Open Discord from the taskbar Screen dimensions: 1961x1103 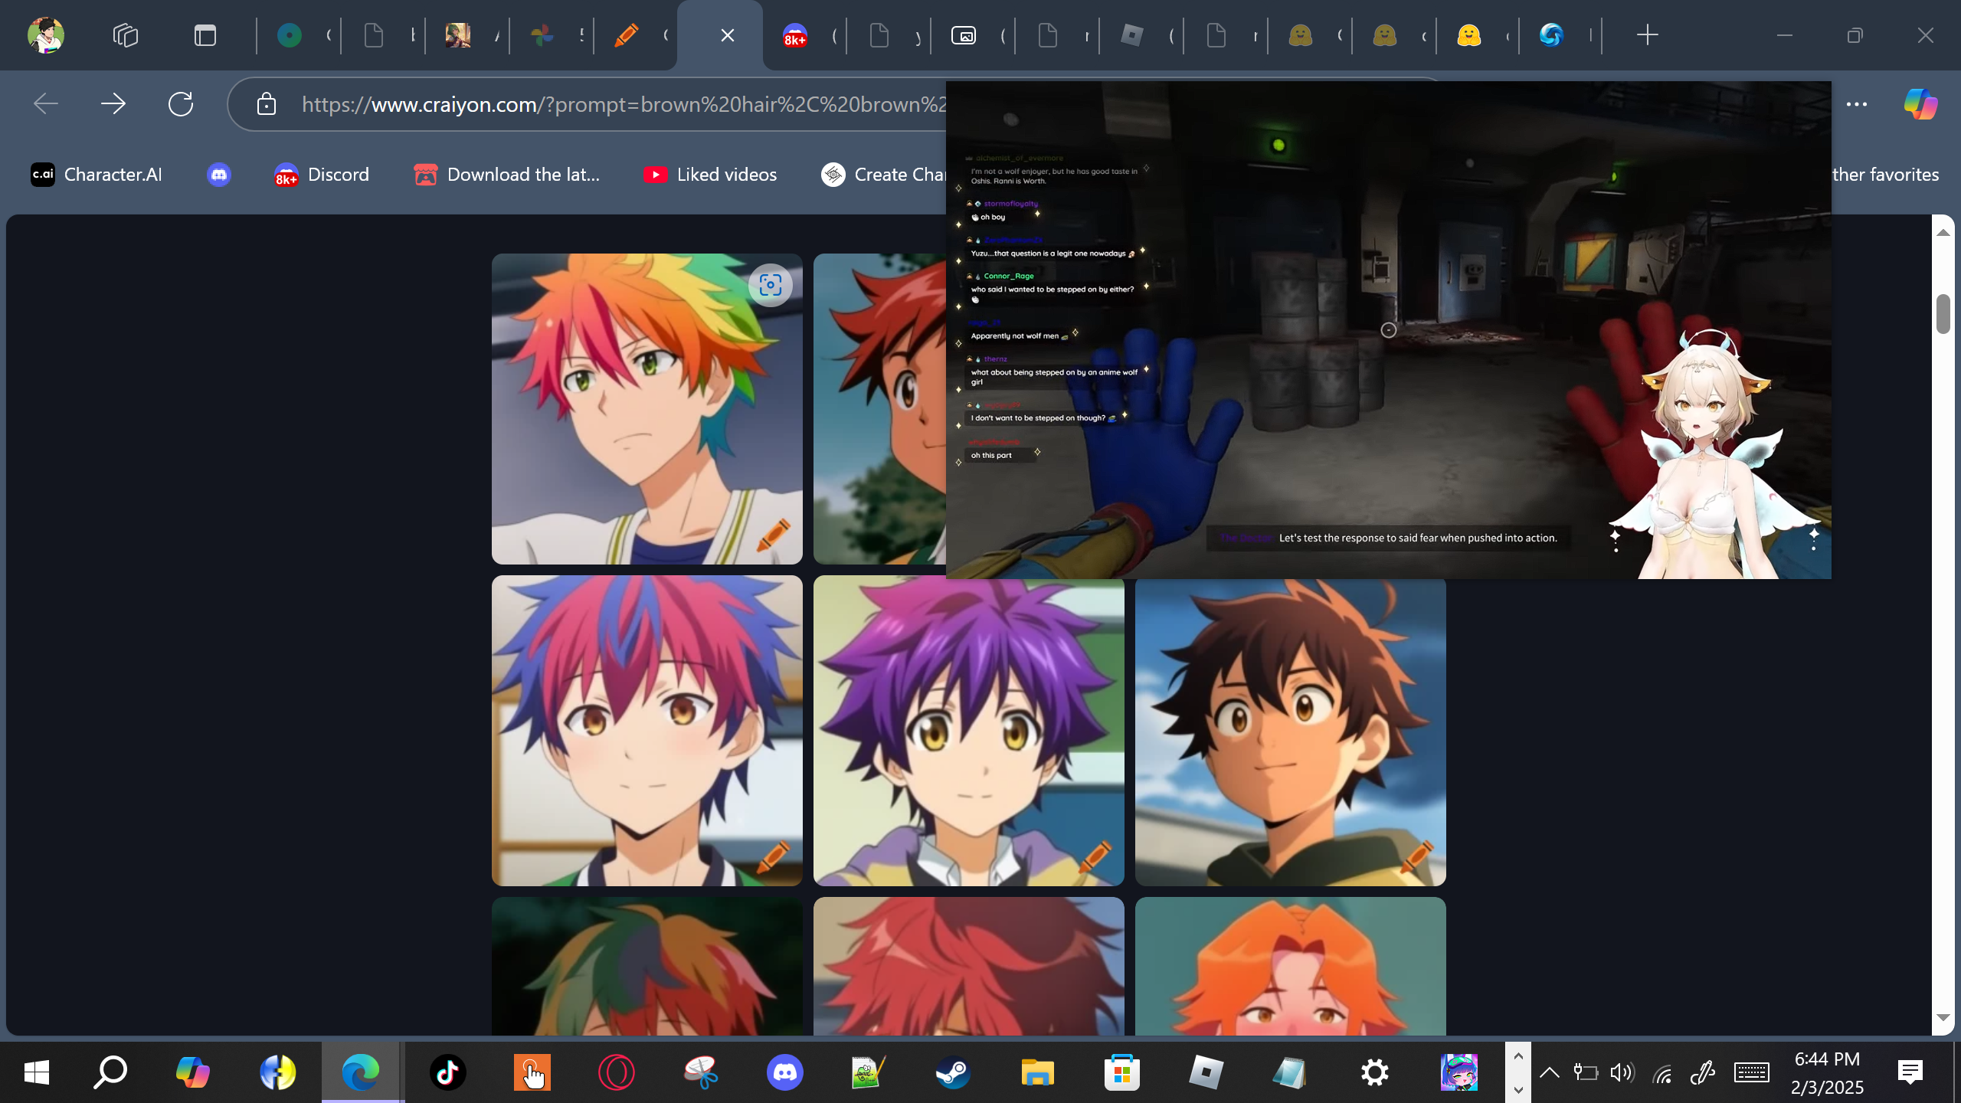pyautogui.click(x=785, y=1072)
